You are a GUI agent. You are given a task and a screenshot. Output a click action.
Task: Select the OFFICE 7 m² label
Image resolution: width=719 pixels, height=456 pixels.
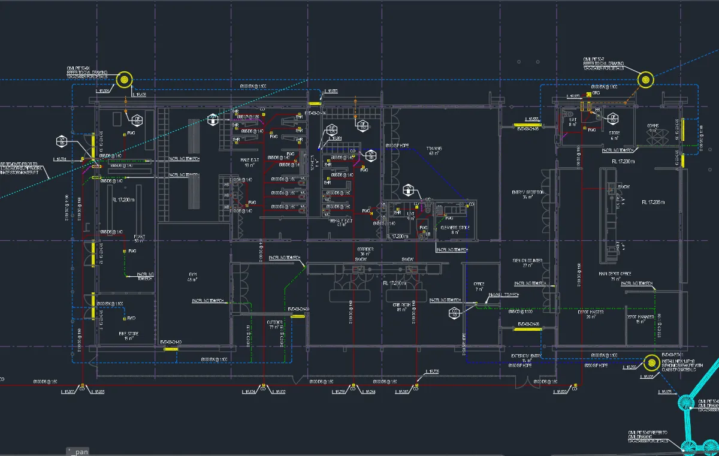[x=479, y=286]
